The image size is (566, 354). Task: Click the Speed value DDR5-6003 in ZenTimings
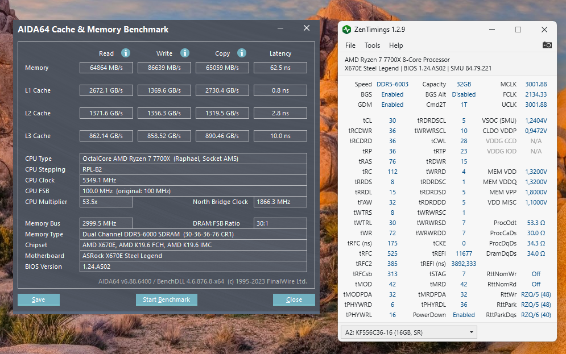tap(393, 84)
